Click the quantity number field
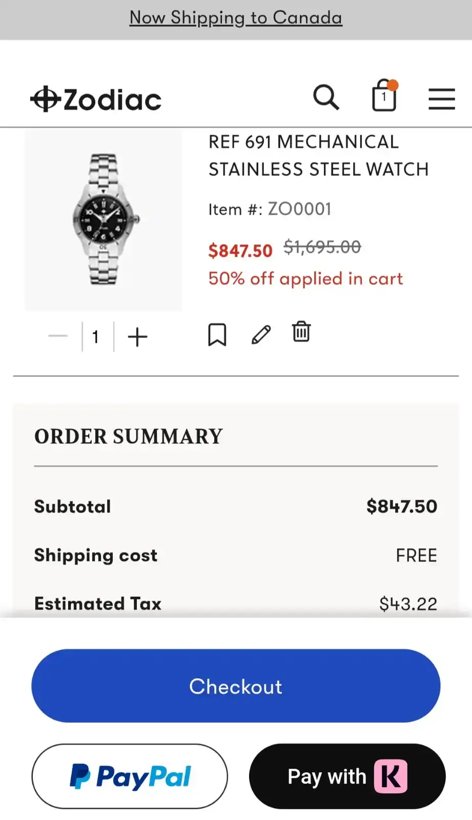 coord(96,337)
